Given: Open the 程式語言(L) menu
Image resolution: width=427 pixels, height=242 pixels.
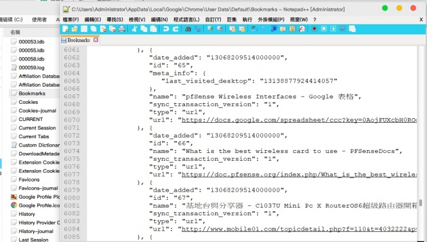Looking at the screenshot, I should pos(187,20).
